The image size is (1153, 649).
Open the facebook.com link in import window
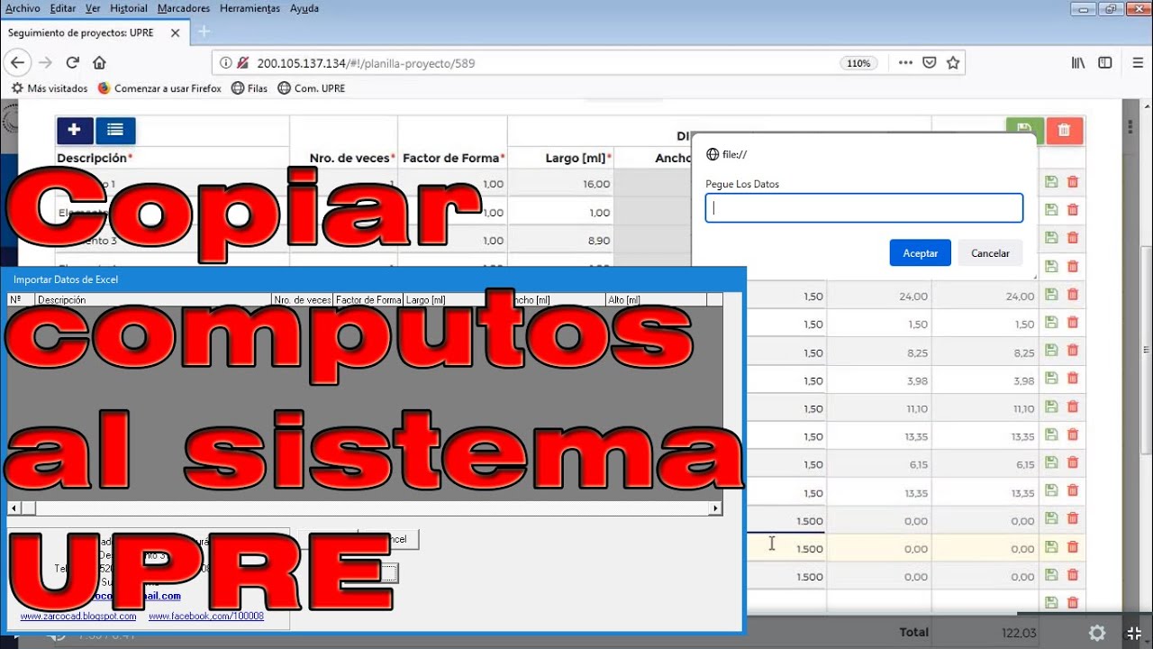click(x=206, y=617)
